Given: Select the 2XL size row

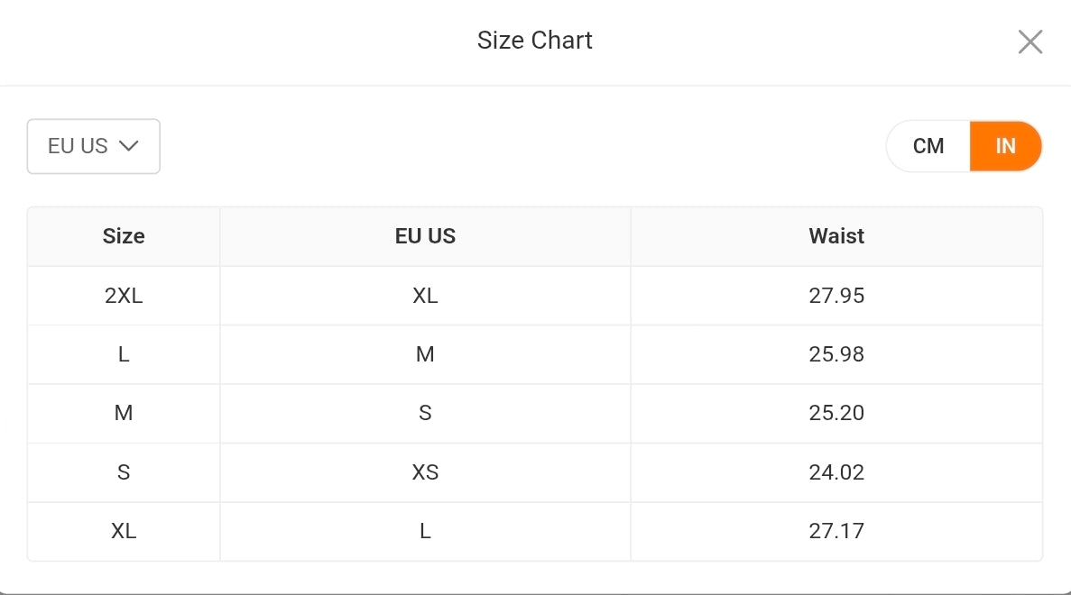Looking at the screenshot, I should tap(535, 296).
